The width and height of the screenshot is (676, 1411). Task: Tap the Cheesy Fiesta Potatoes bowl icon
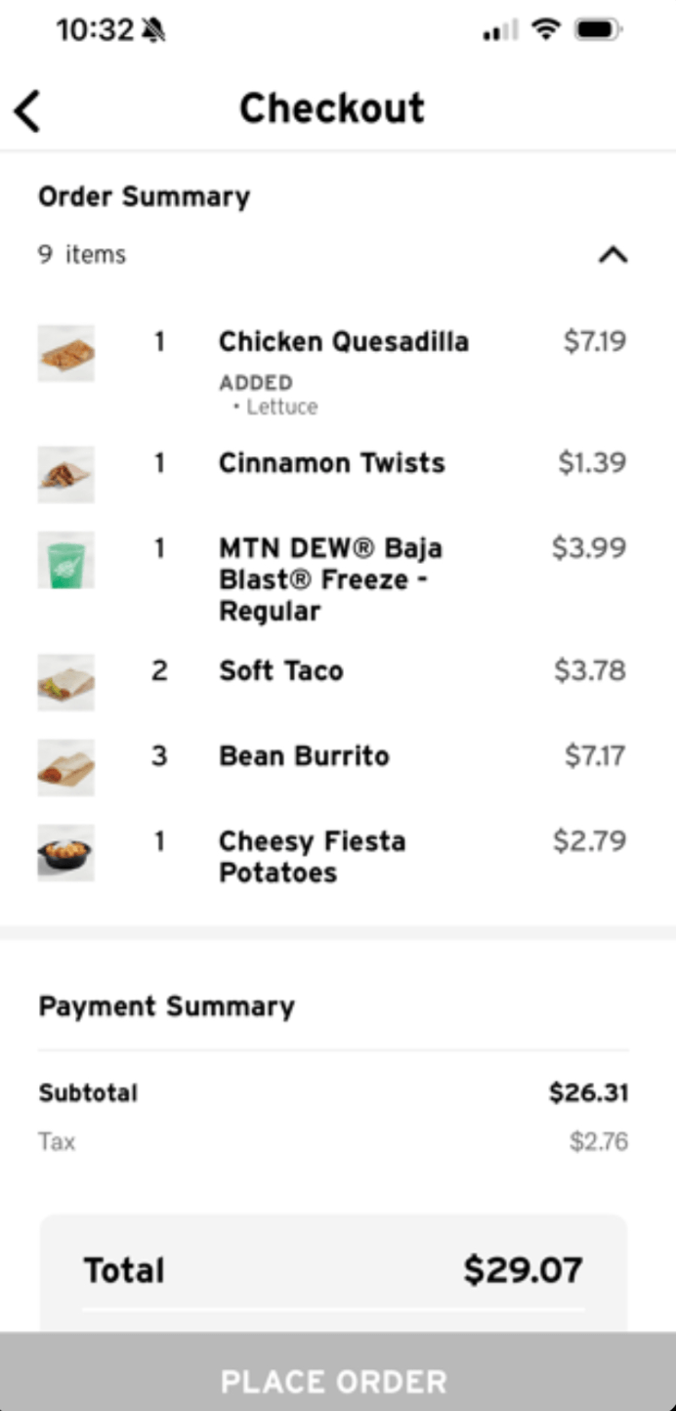pos(66,852)
